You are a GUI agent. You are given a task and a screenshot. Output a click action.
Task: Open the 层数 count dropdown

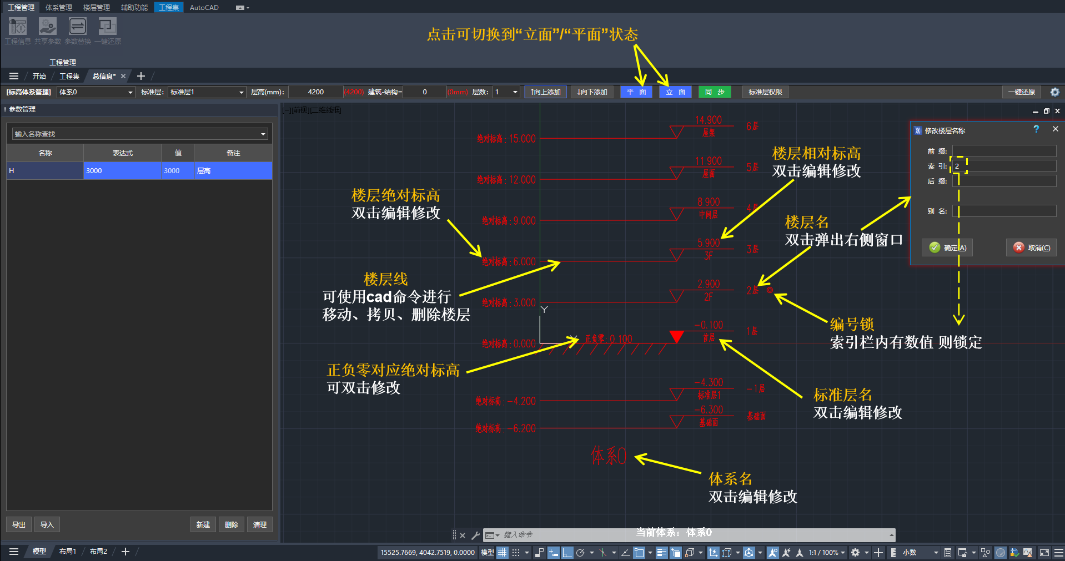point(506,92)
